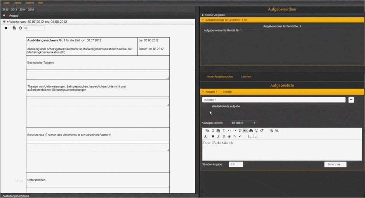Screen dimensions: 365x198
Task: Click the Bold formatting icon
Action: coord(213,136)
